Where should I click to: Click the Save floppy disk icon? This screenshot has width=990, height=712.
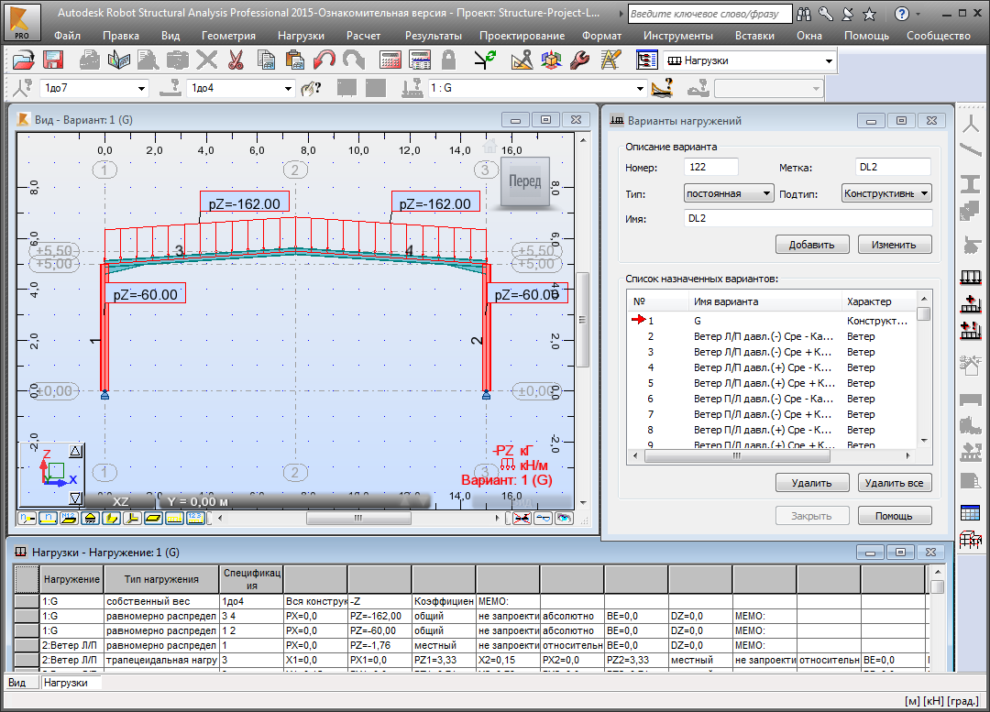click(x=53, y=61)
